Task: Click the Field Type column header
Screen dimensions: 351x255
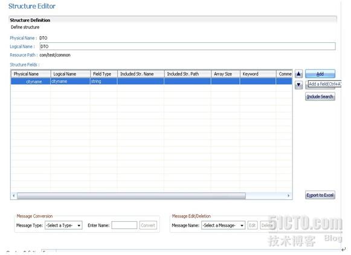Action: click(x=104, y=74)
